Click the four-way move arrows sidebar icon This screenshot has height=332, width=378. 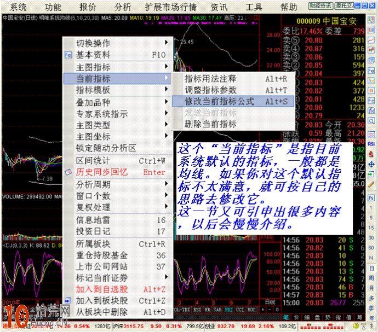pyautogui.click(x=371, y=164)
